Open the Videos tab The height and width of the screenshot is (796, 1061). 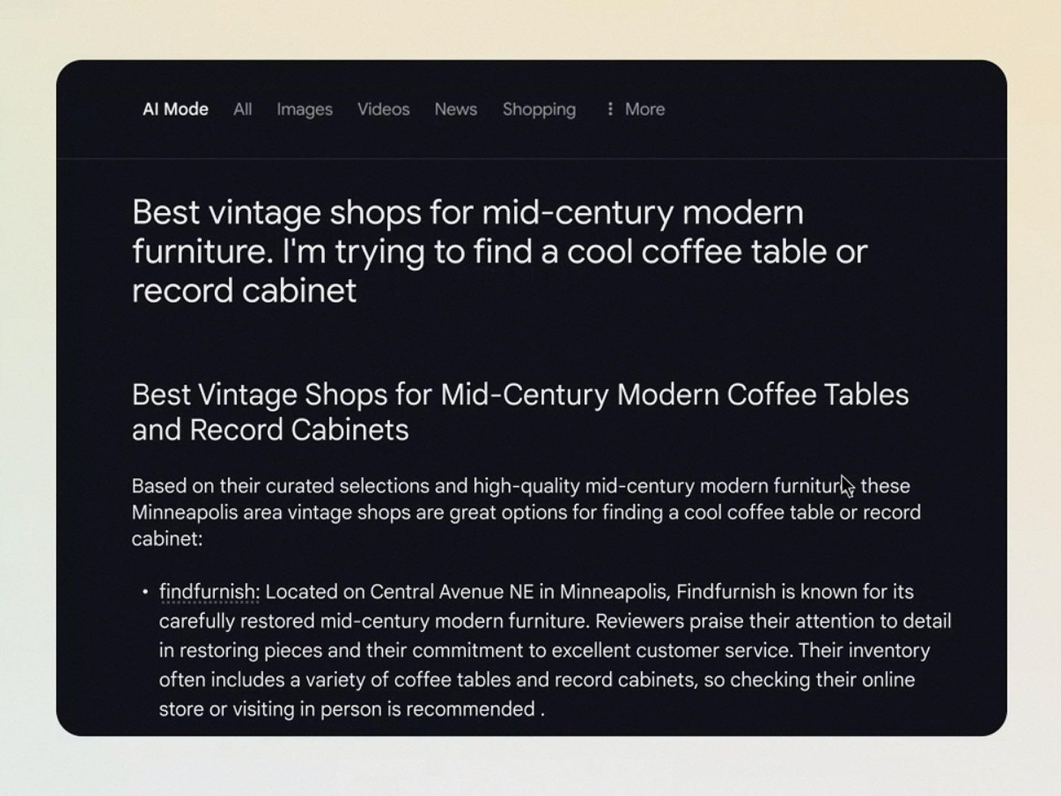(384, 109)
